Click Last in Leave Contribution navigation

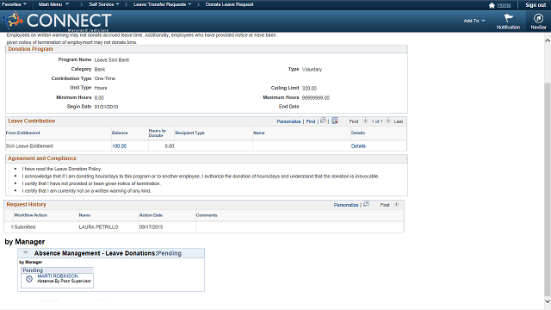click(x=398, y=121)
